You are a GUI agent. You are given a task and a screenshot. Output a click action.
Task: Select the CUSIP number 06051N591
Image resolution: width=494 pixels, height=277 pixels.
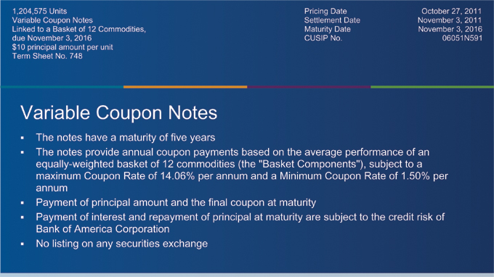[x=462, y=38]
